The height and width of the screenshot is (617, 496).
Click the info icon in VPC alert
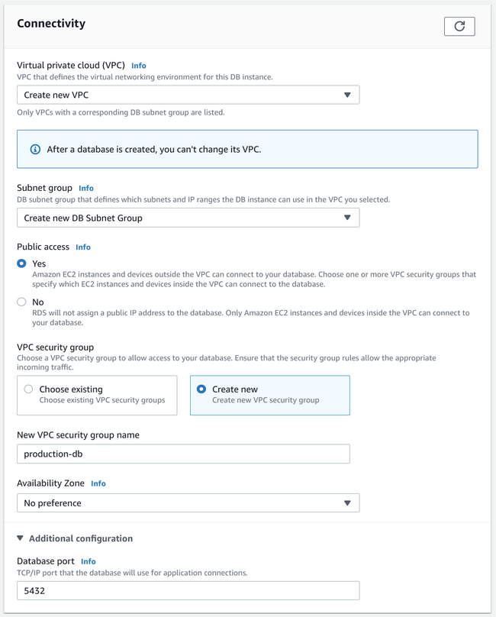click(35, 149)
